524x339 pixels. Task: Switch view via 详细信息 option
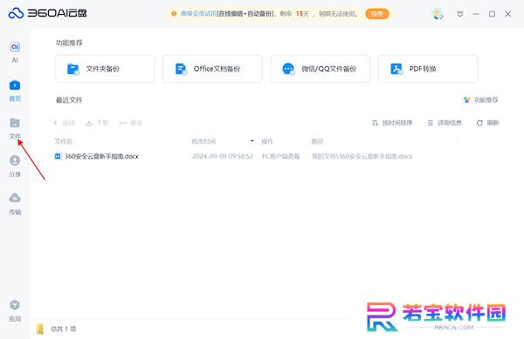(x=445, y=123)
